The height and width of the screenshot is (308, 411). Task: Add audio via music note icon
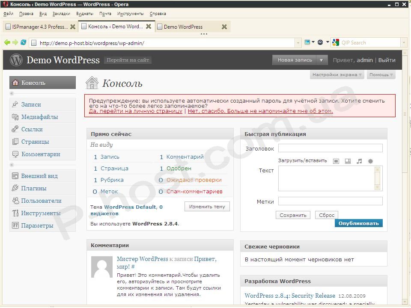coord(359,161)
